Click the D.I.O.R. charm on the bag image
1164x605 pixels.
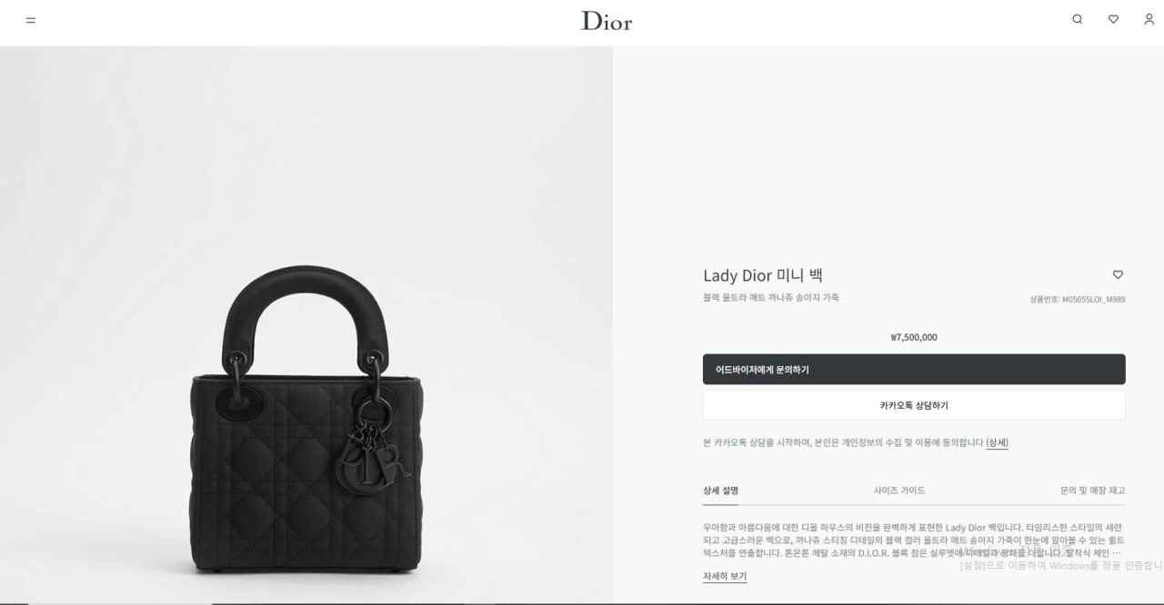pos(372,457)
